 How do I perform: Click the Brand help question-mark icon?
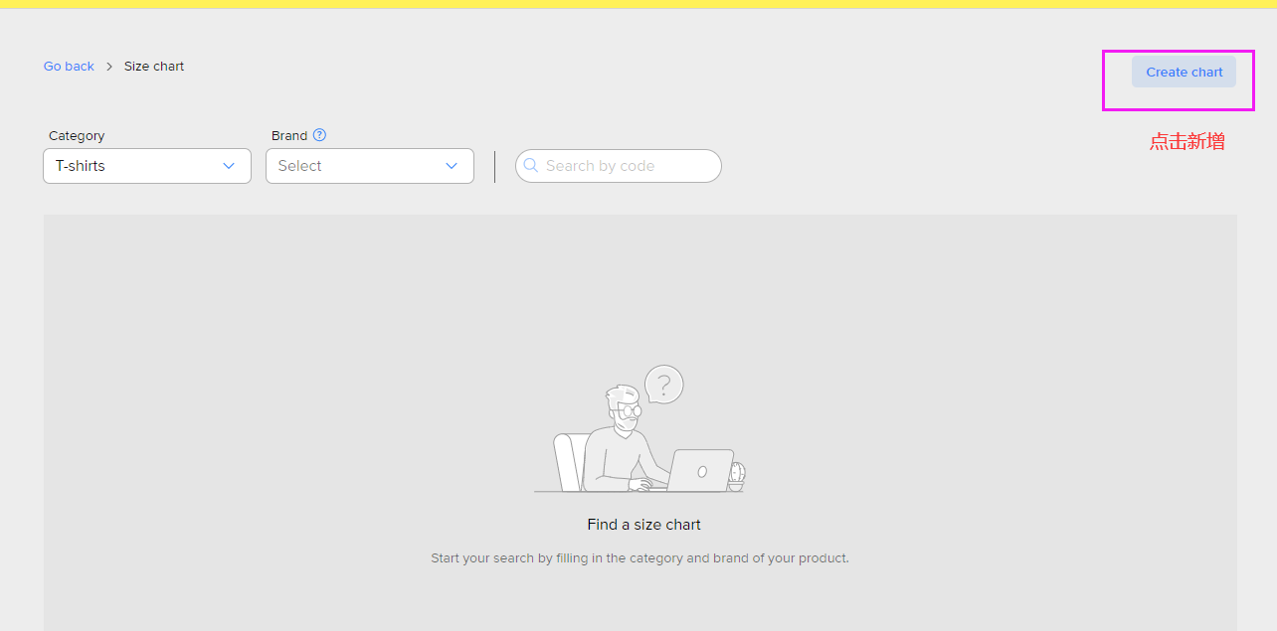[x=319, y=135]
